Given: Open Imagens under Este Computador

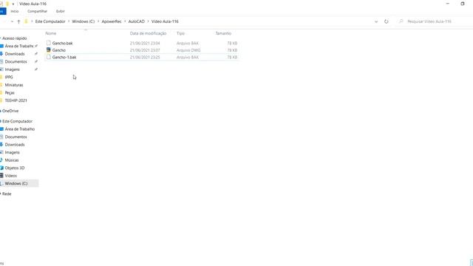Looking at the screenshot, I should (12, 152).
